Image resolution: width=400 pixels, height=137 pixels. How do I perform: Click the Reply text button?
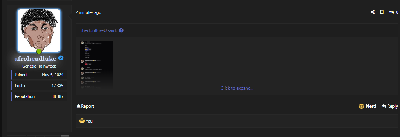(x=392, y=106)
